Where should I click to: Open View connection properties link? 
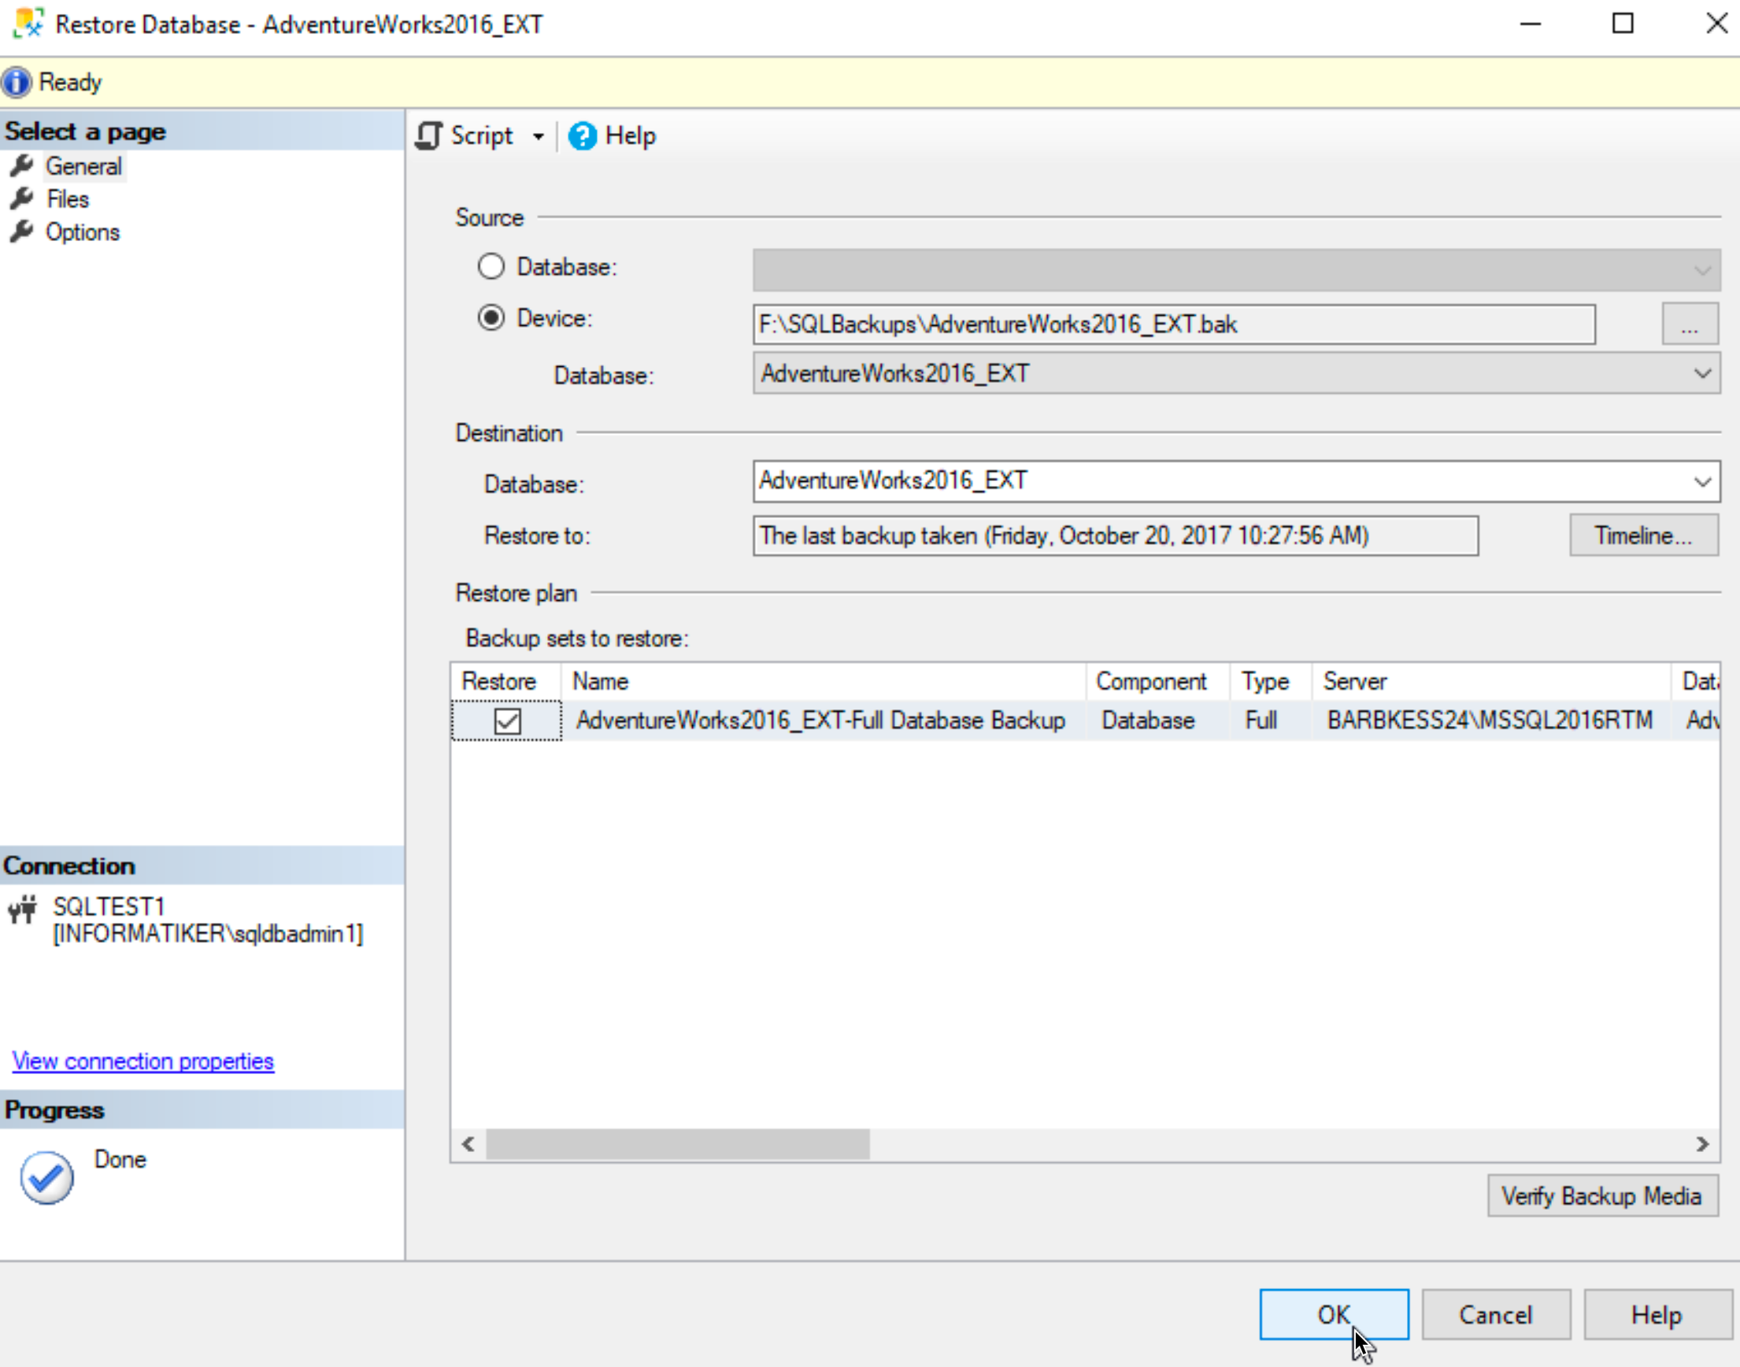(x=143, y=1061)
